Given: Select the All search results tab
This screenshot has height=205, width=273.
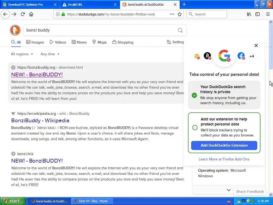Looking at the screenshot, I should 16,42.
